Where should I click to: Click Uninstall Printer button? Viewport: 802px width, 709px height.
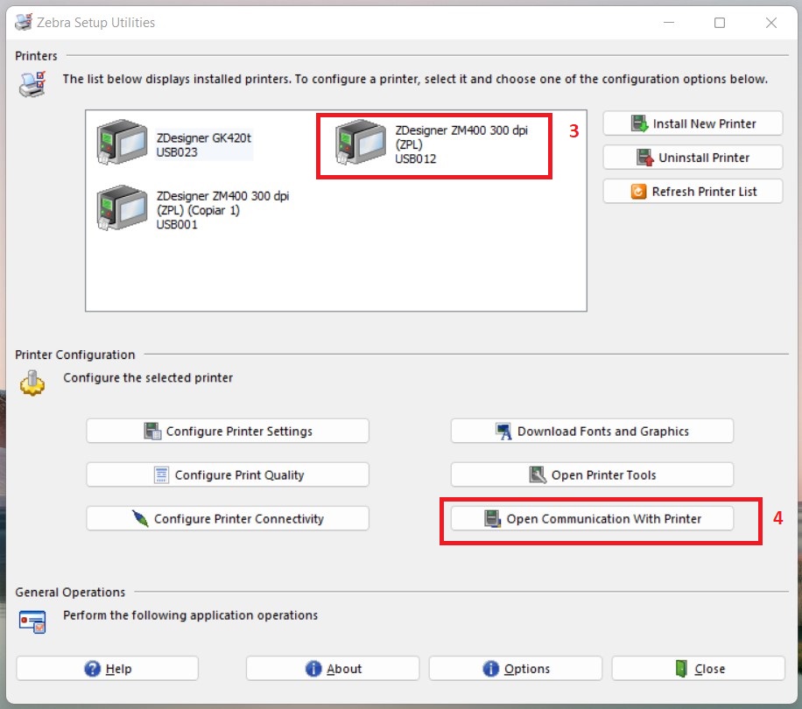693,158
